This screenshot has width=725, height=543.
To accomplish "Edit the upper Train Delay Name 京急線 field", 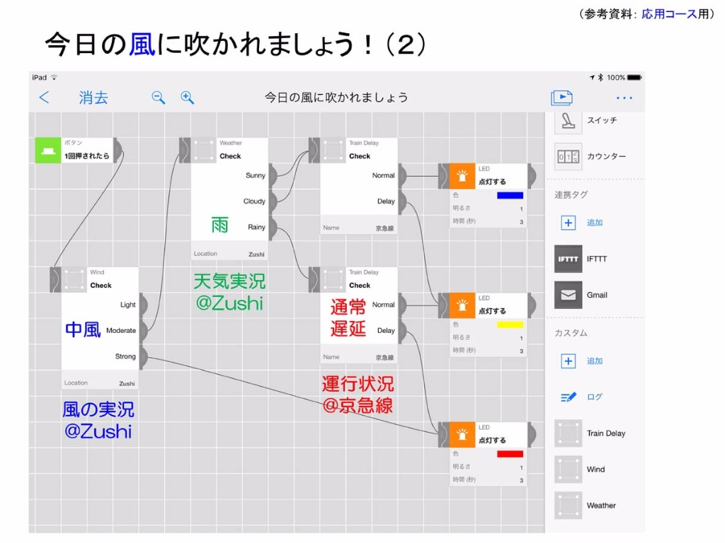I will point(359,228).
